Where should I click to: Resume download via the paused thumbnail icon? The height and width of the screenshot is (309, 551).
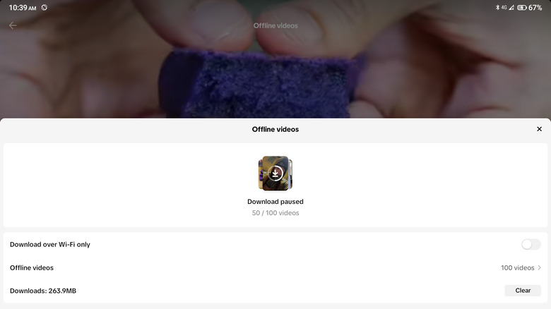click(x=275, y=174)
